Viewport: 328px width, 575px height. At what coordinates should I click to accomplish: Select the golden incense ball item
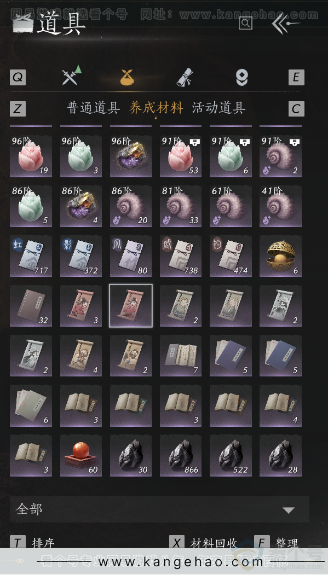pyautogui.click(x=281, y=256)
